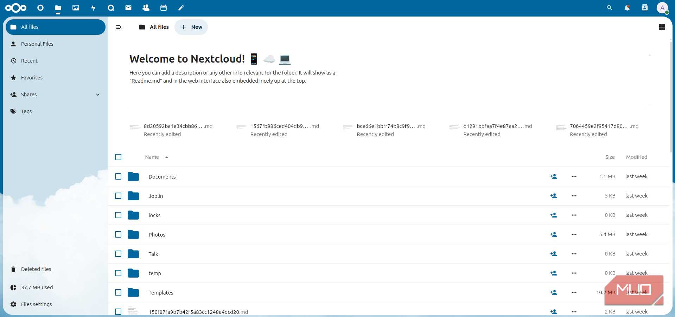Open the Files app icon in top bar
The image size is (675, 317).
click(58, 8)
